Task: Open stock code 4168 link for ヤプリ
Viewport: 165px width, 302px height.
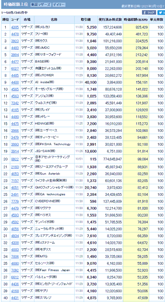Action: [x=15, y=291]
